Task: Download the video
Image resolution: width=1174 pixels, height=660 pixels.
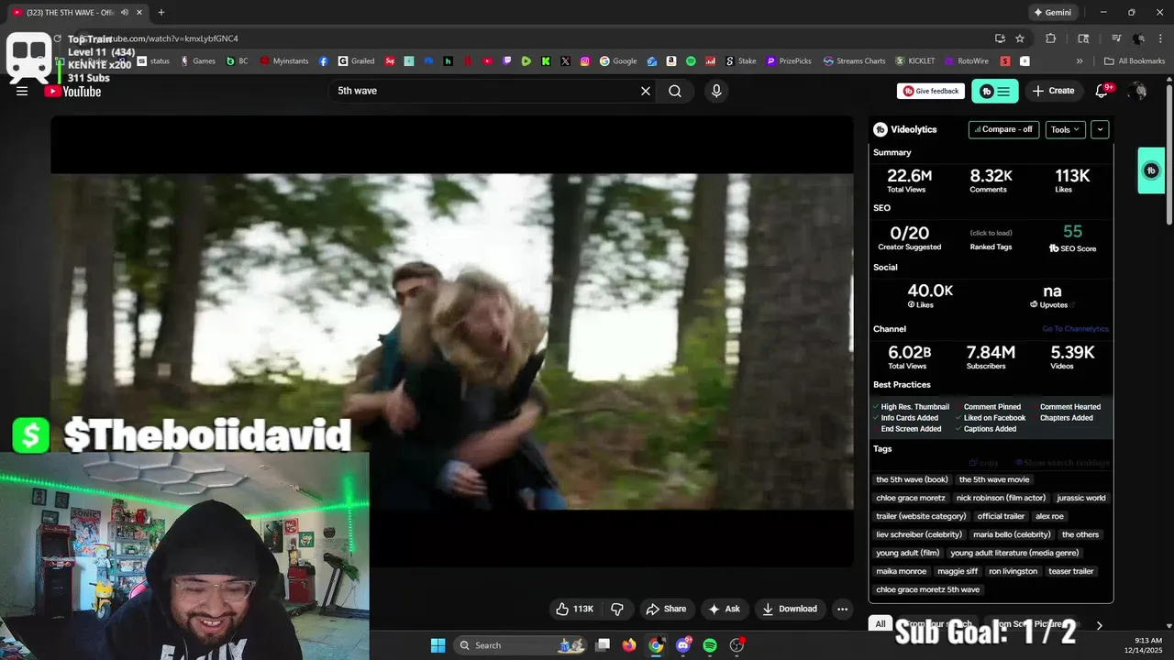Action: (789, 609)
